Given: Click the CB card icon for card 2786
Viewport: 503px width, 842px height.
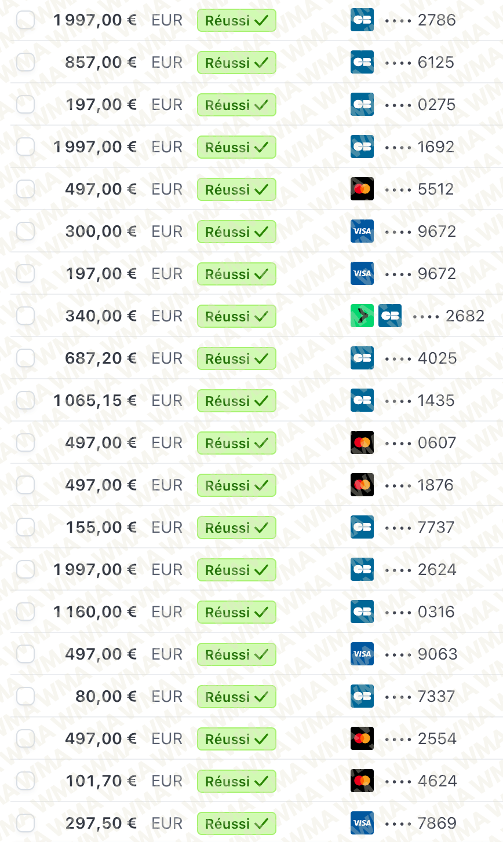Looking at the screenshot, I should point(362,20).
